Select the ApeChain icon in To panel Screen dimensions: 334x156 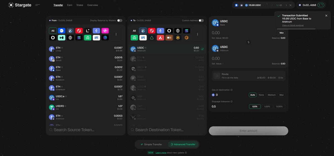point(143,37)
